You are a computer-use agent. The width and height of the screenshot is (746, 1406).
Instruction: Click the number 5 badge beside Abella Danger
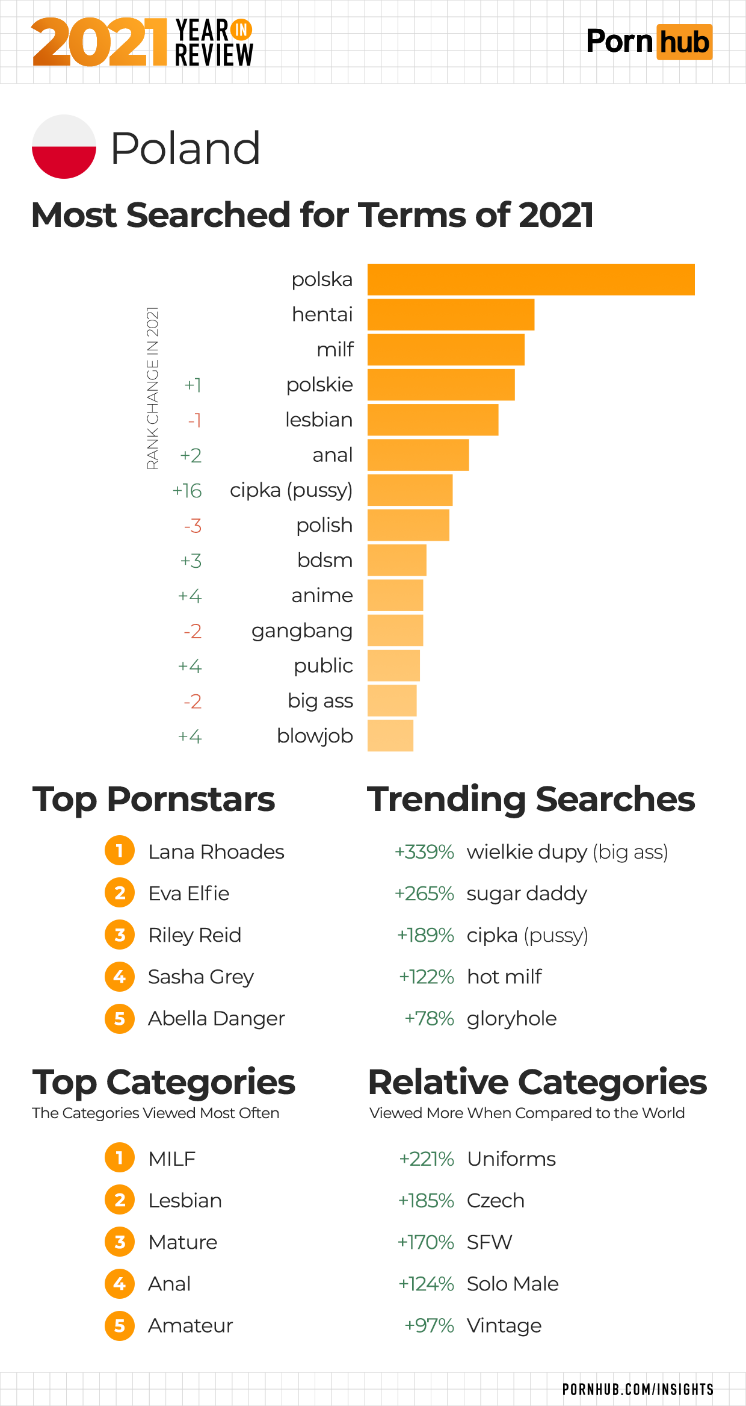[120, 1018]
